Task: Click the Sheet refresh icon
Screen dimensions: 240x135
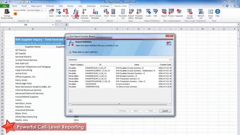Action: 106,13
